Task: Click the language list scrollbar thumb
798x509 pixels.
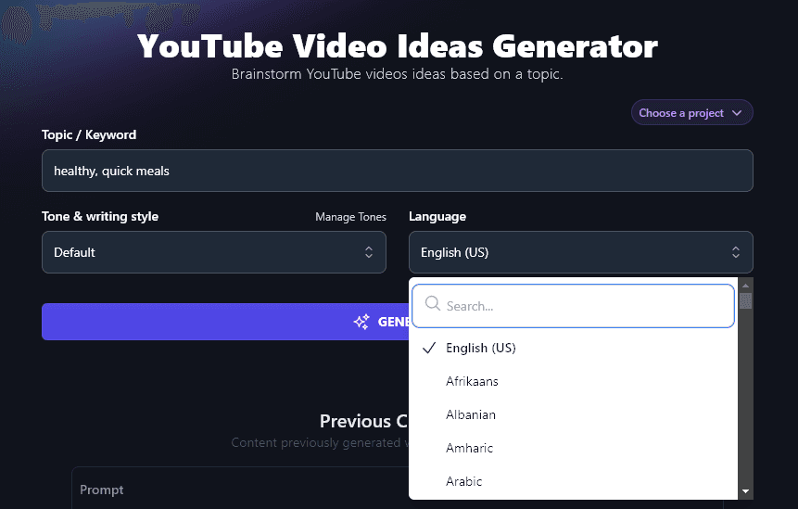Action: (745, 300)
